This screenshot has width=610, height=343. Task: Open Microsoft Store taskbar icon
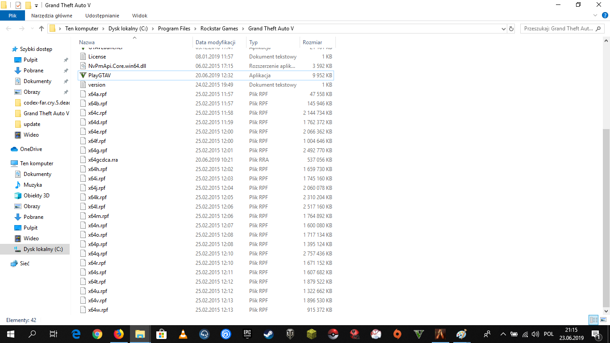click(x=162, y=334)
